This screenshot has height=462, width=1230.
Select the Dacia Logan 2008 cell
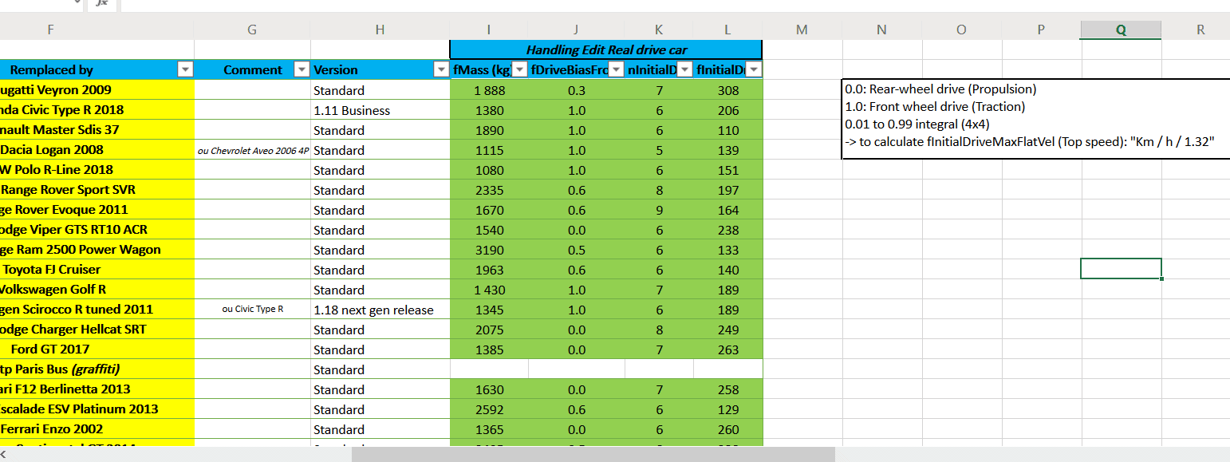click(97, 150)
